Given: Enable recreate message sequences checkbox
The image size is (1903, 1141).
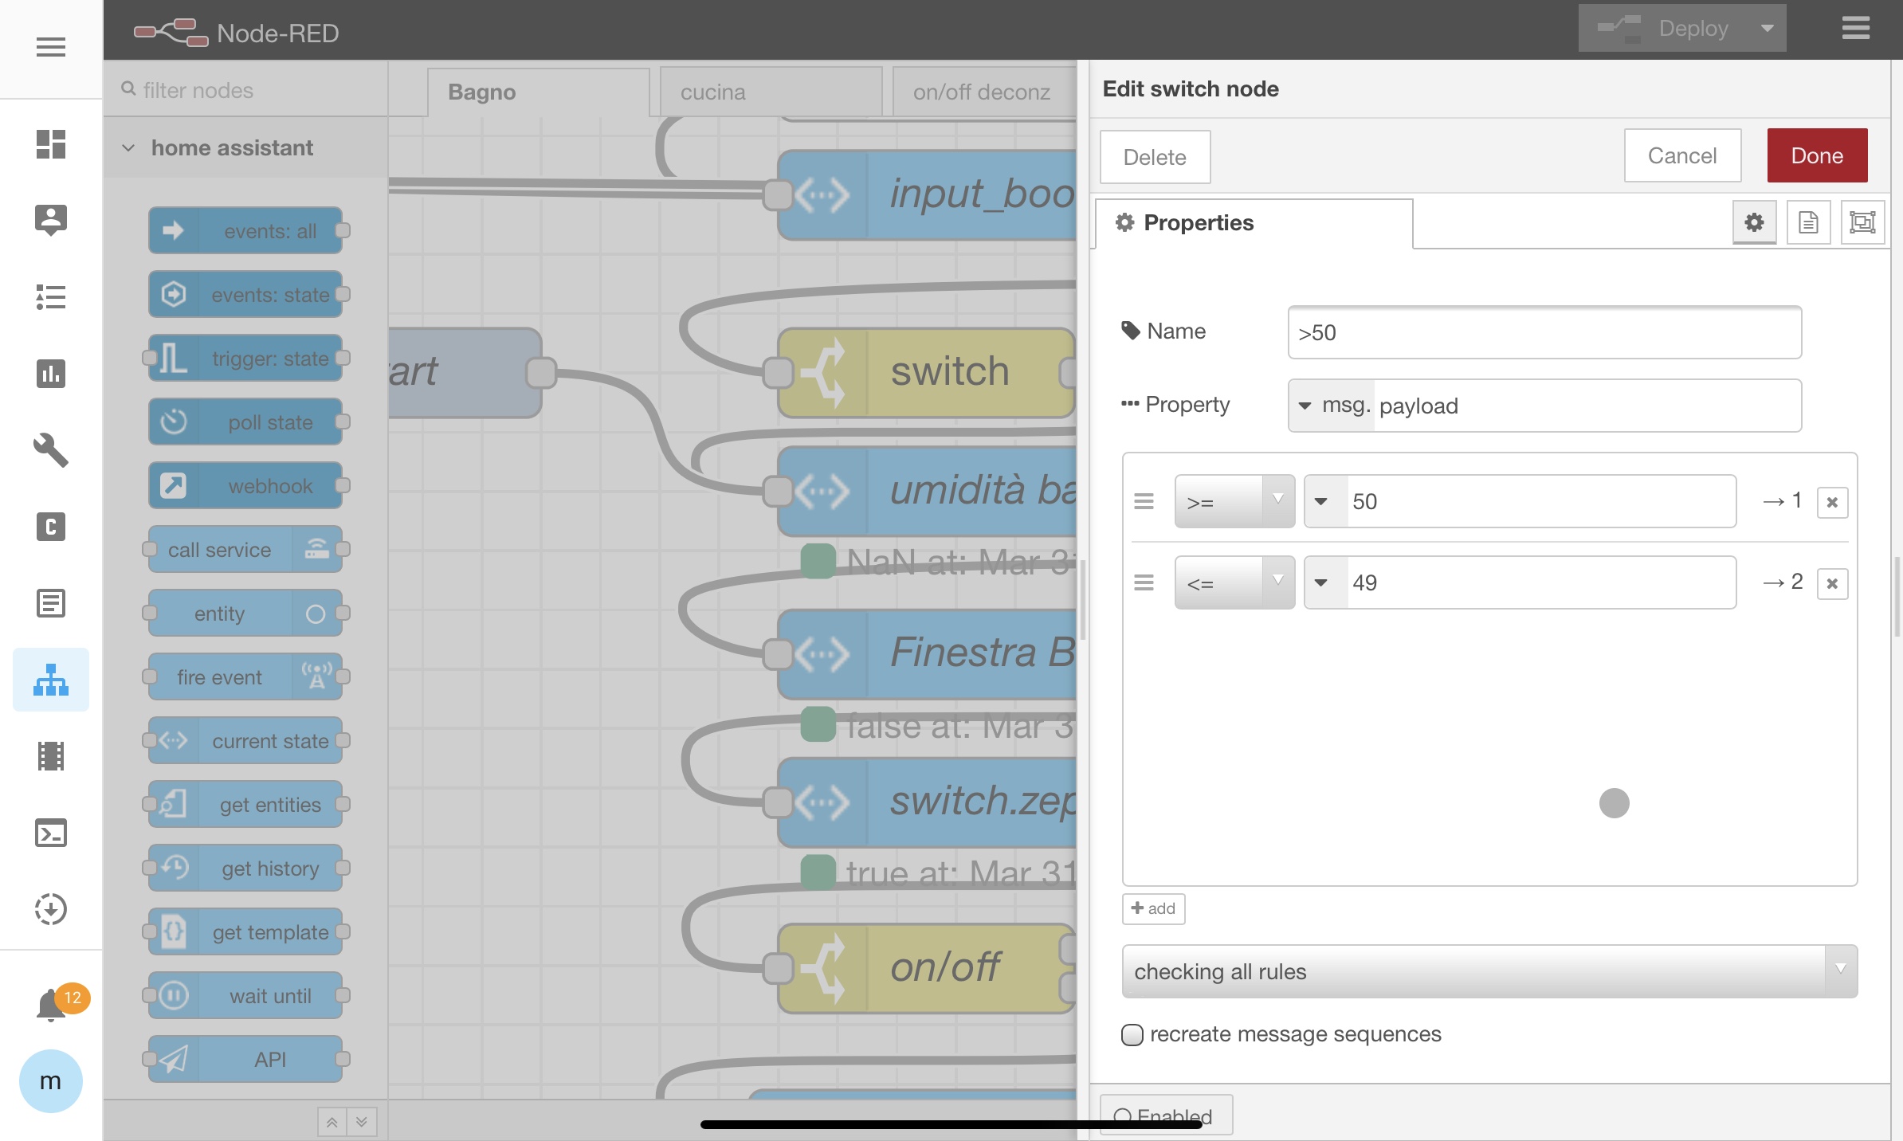Looking at the screenshot, I should pos(1132,1034).
